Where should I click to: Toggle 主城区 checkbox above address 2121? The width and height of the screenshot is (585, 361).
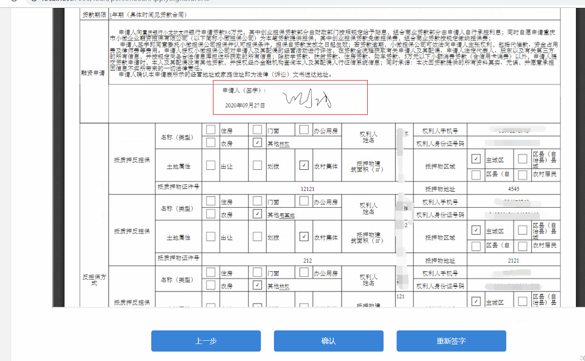tap(476, 230)
